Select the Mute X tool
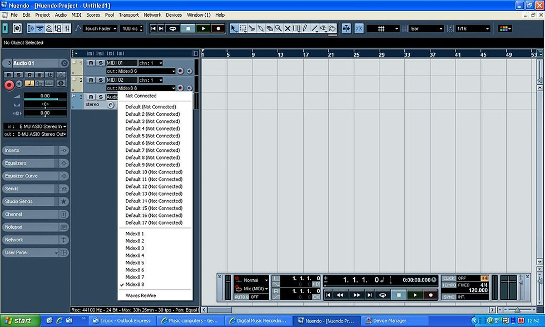Image resolution: width=545 pixels, height=327 pixels. [288, 28]
